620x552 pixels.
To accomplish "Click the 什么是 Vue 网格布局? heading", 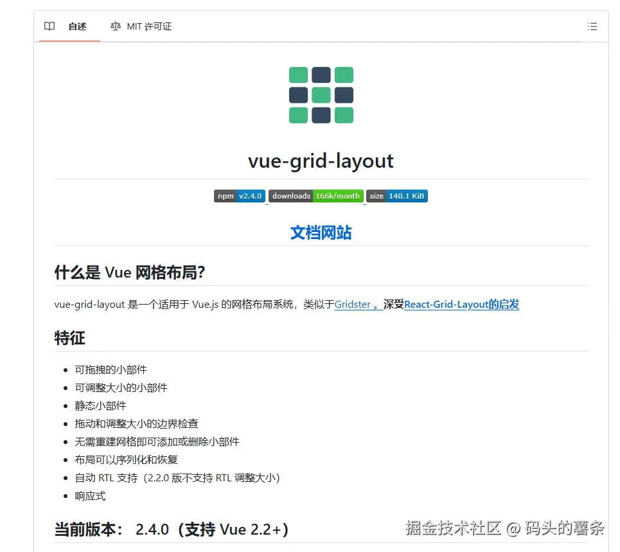I will pyautogui.click(x=130, y=272).
